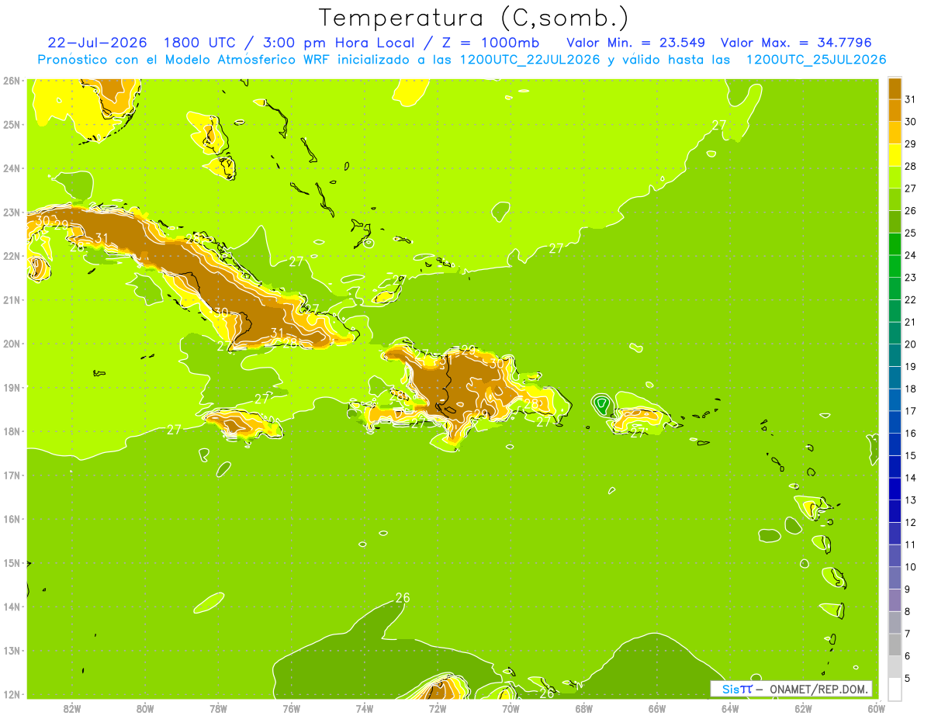Screen dimensions: 931x719
Task: Click the 21N latitude axis label
Action: click(x=12, y=299)
